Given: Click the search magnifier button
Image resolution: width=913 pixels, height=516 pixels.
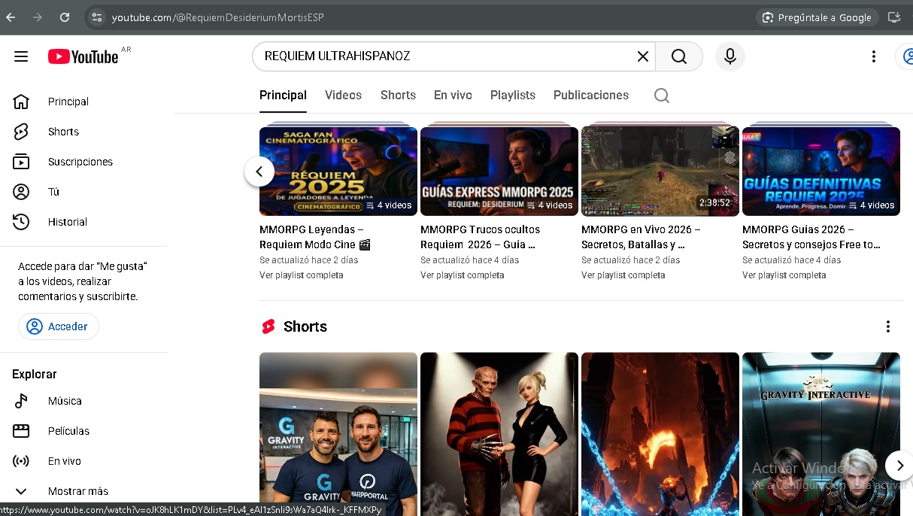Looking at the screenshot, I should tap(679, 56).
